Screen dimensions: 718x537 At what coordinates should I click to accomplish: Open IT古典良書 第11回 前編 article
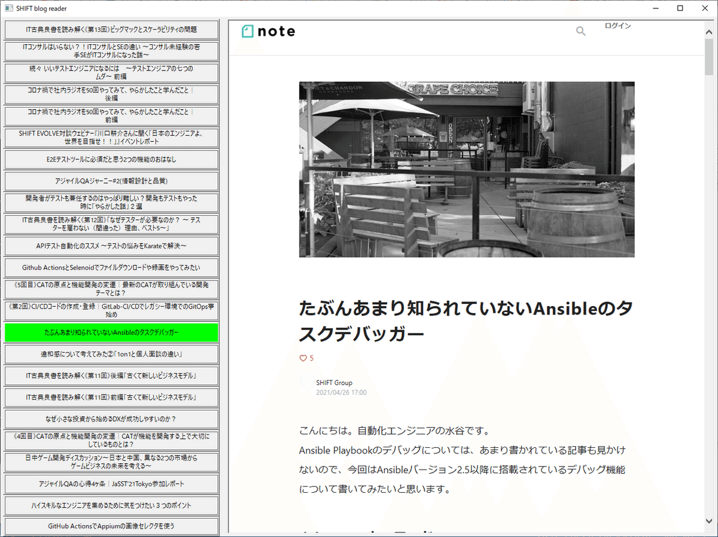(x=112, y=397)
